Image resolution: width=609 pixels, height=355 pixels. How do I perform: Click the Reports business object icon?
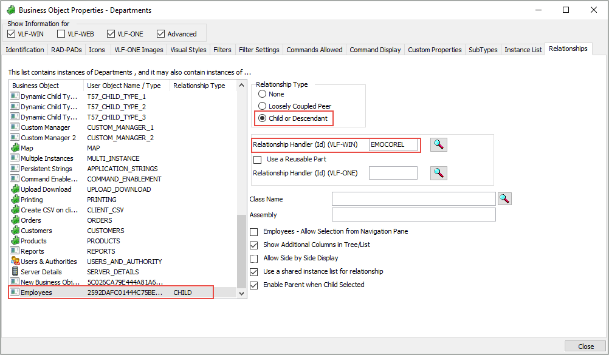[15, 251]
